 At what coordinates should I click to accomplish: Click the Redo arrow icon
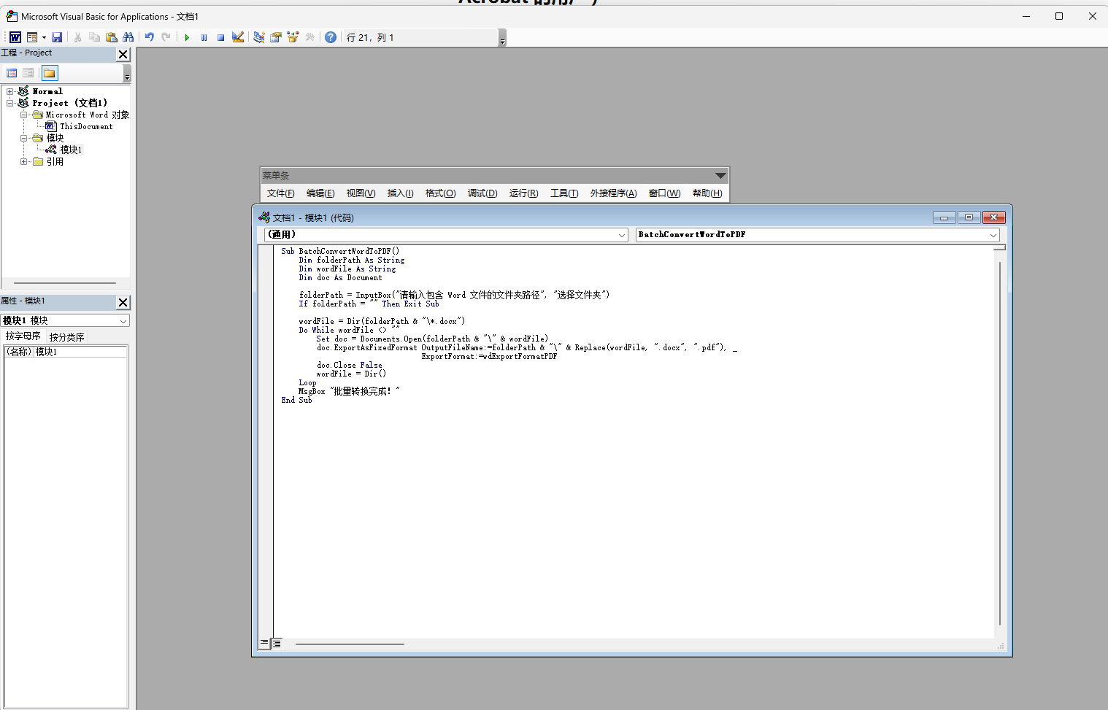point(166,37)
